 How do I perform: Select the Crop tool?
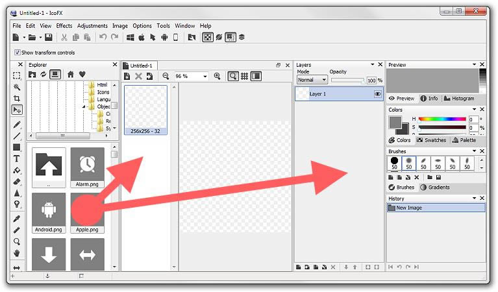pyautogui.click(x=16, y=99)
